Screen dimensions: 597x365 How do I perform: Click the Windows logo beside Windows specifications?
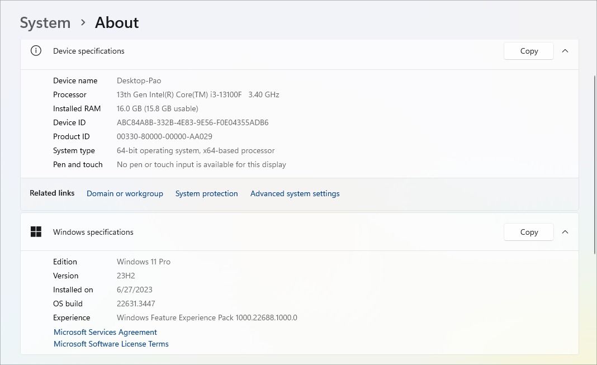click(36, 231)
